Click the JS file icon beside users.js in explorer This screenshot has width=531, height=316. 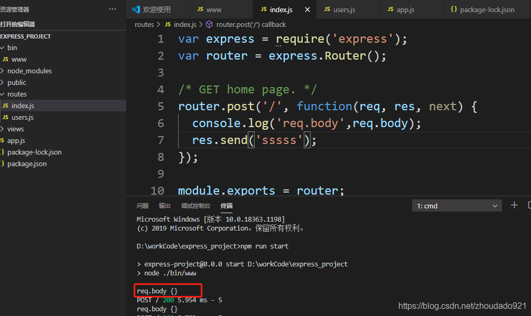click(x=5, y=117)
